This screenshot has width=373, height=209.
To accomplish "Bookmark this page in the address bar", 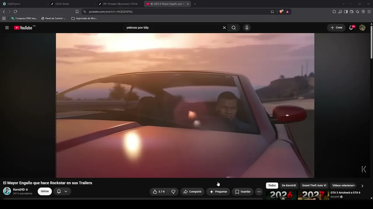I will 77,12.
